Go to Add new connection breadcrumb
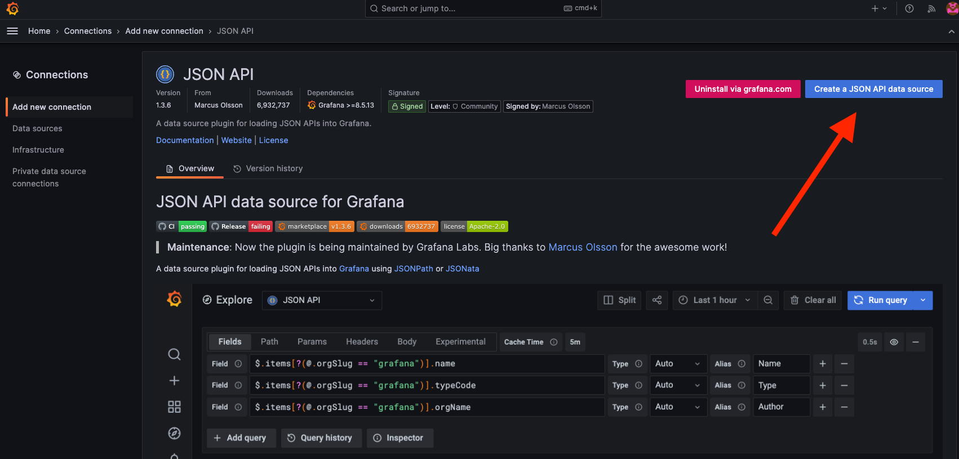The height and width of the screenshot is (459, 959). (x=165, y=31)
